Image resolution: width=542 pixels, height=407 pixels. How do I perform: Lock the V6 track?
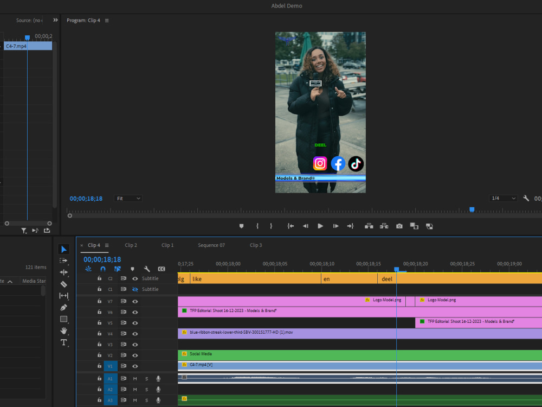(x=100, y=312)
